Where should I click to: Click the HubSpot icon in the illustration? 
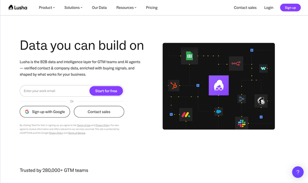(174, 86)
